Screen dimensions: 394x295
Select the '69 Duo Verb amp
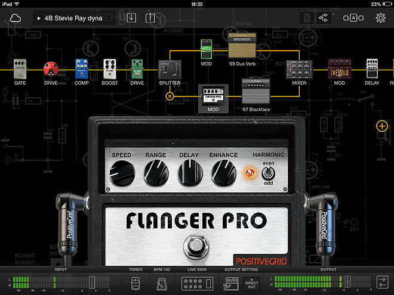[242, 46]
